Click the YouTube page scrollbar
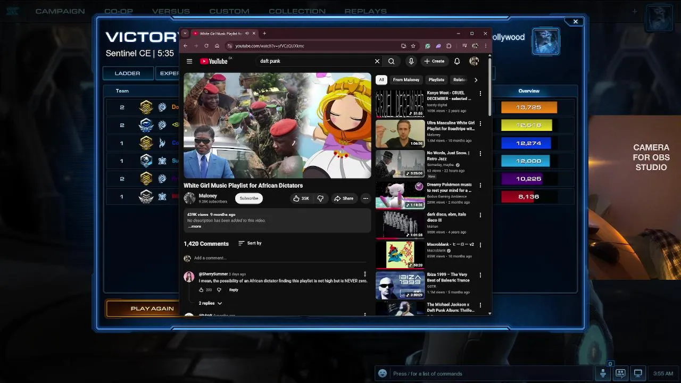This screenshot has width=681, height=383. tap(489, 85)
